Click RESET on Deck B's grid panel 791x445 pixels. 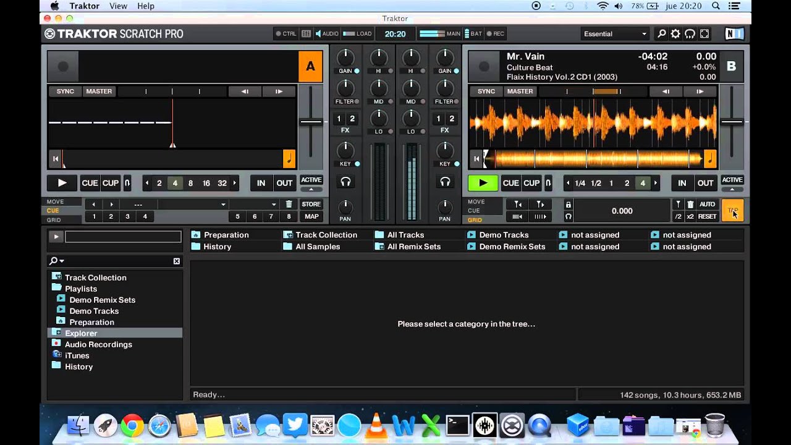coord(708,216)
